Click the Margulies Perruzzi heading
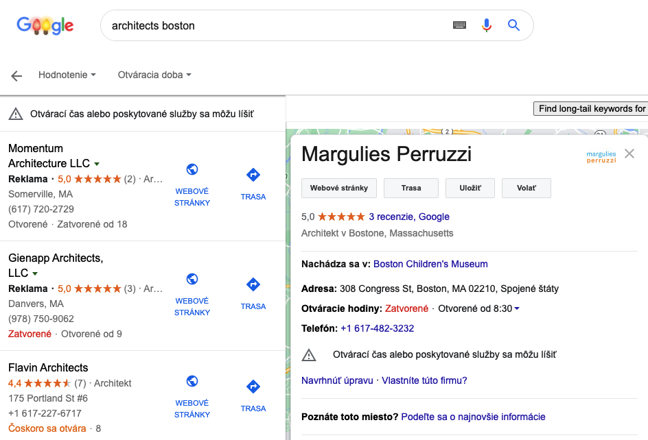This screenshot has width=648, height=440. coord(386,154)
